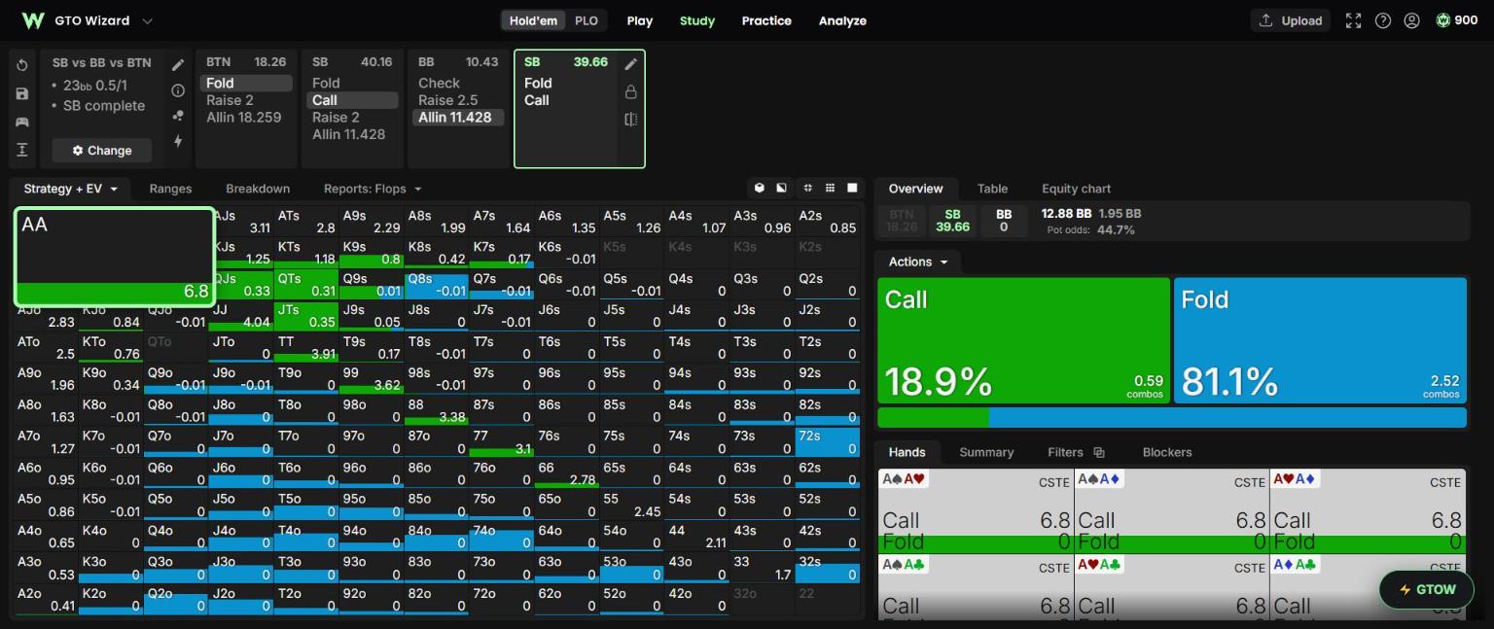The width and height of the screenshot is (1494, 629).
Task: Click the GTOW lightning button
Action: point(1427,589)
